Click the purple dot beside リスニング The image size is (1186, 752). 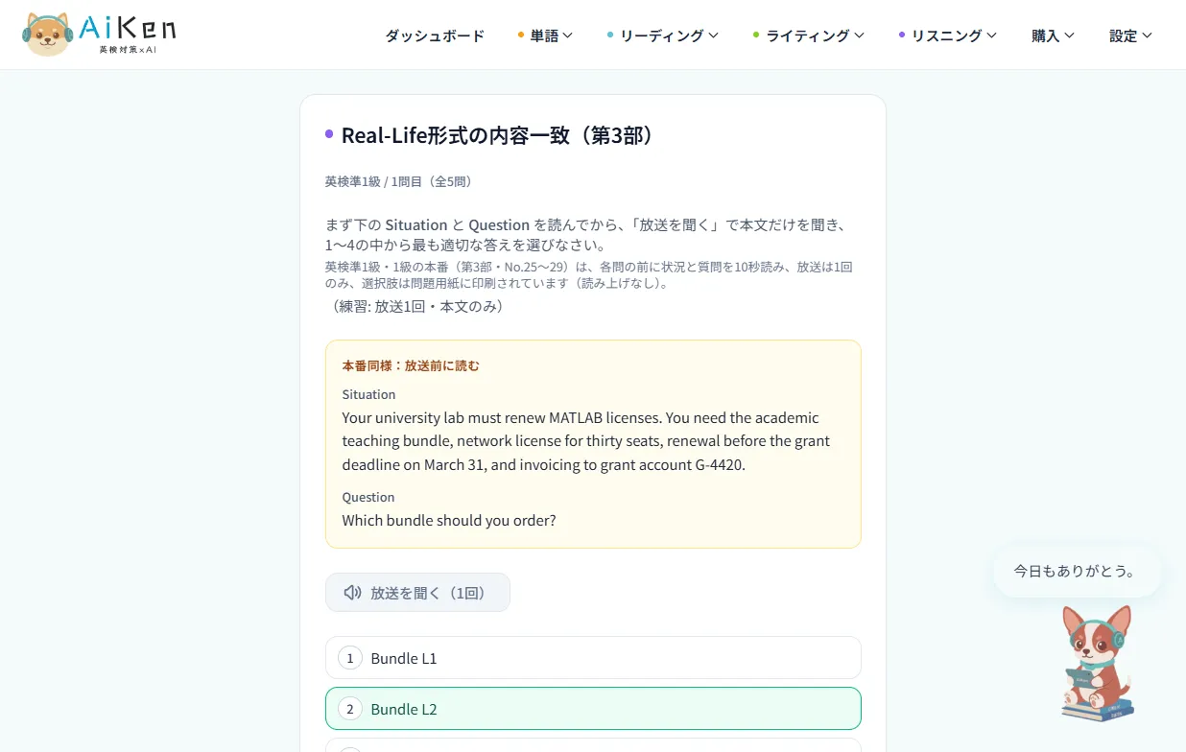pos(902,35)
